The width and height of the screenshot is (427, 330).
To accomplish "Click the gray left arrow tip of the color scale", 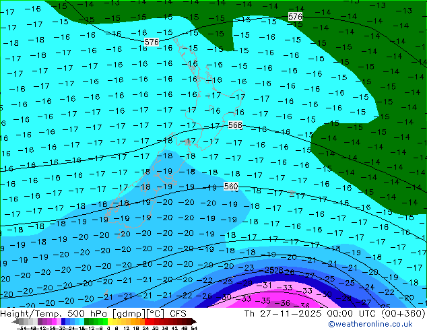I will tap(15, 321).
